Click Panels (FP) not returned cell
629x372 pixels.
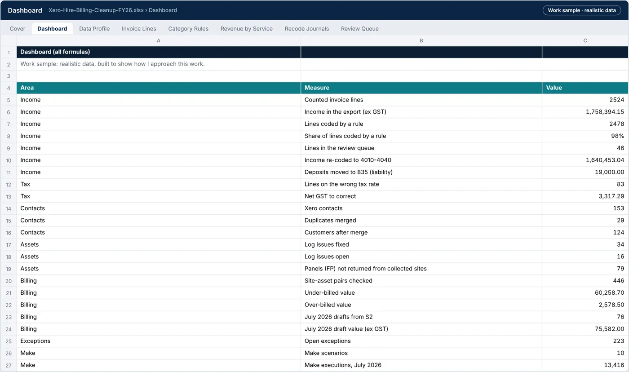pos(421,269)
